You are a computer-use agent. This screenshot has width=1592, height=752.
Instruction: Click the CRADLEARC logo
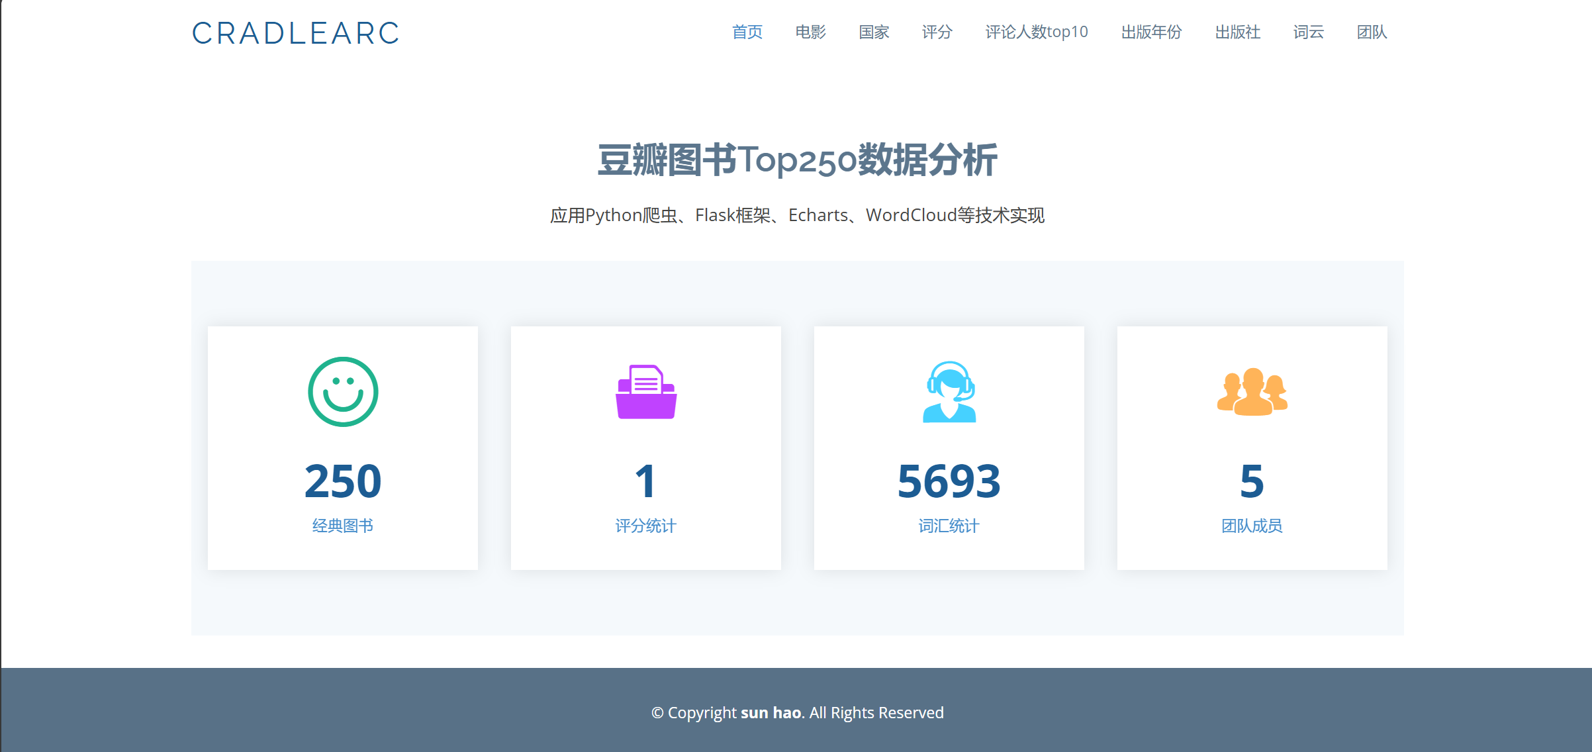click(295, 33)
